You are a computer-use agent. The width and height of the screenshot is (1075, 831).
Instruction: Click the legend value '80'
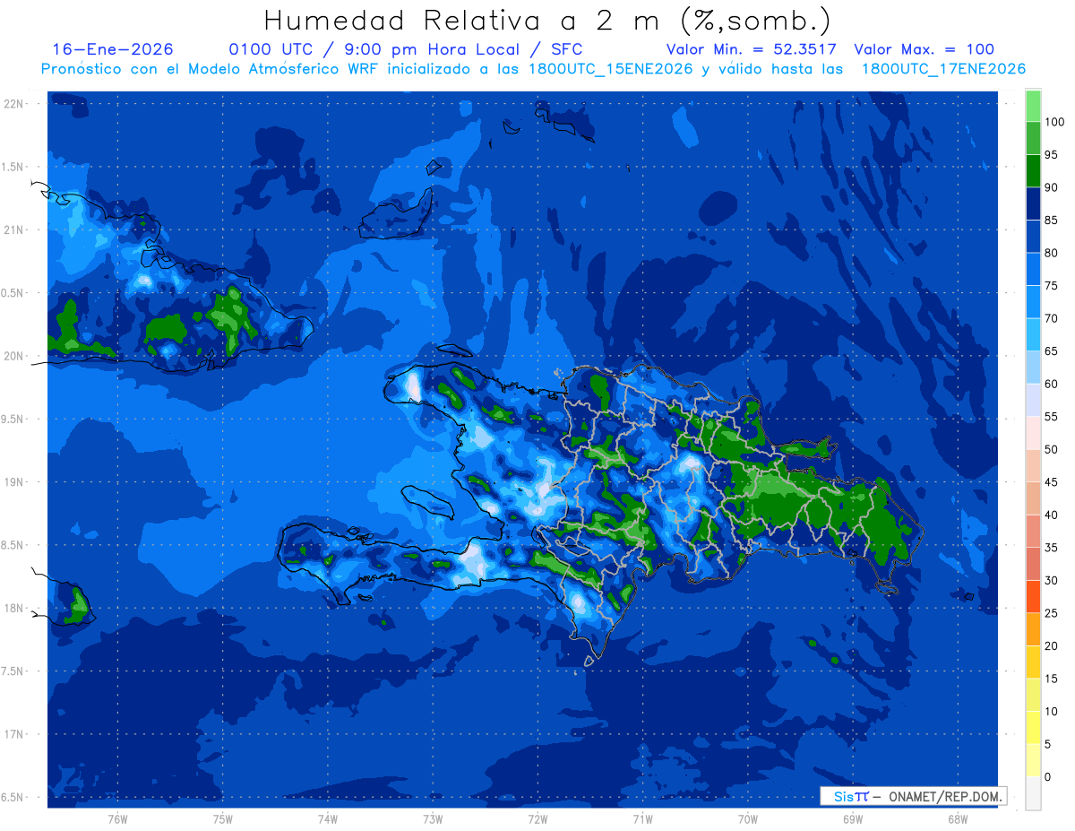click(1052, 253)
